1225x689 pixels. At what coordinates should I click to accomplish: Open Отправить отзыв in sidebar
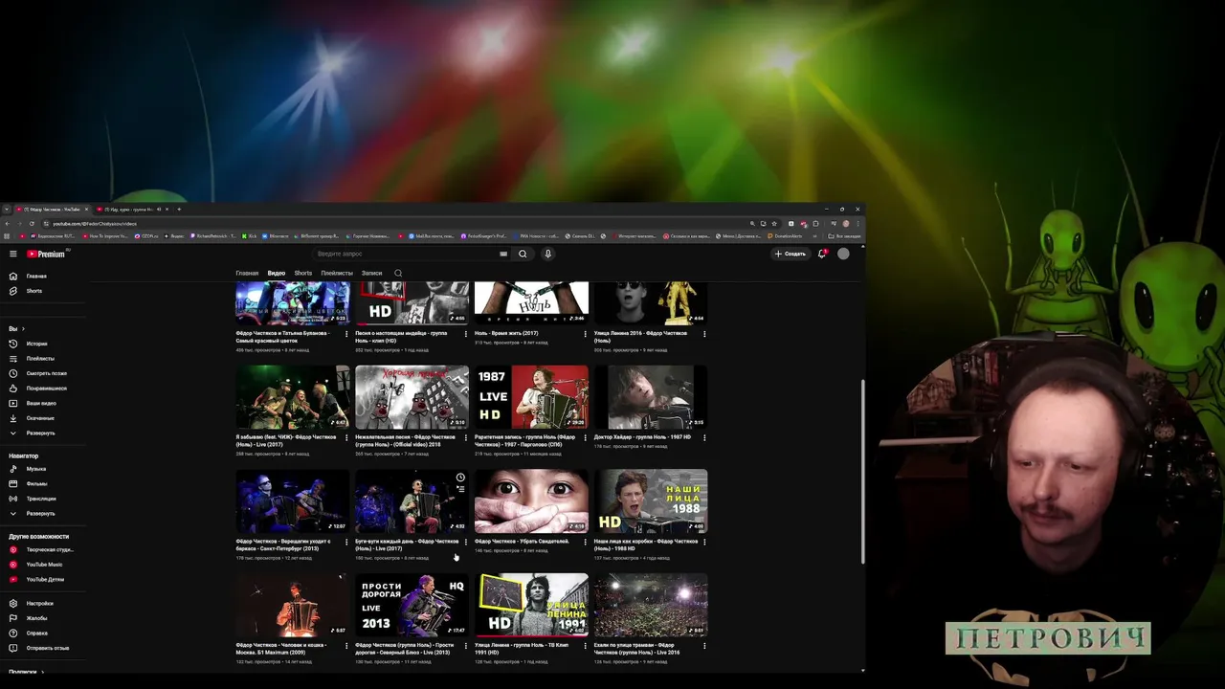[48, 648]
